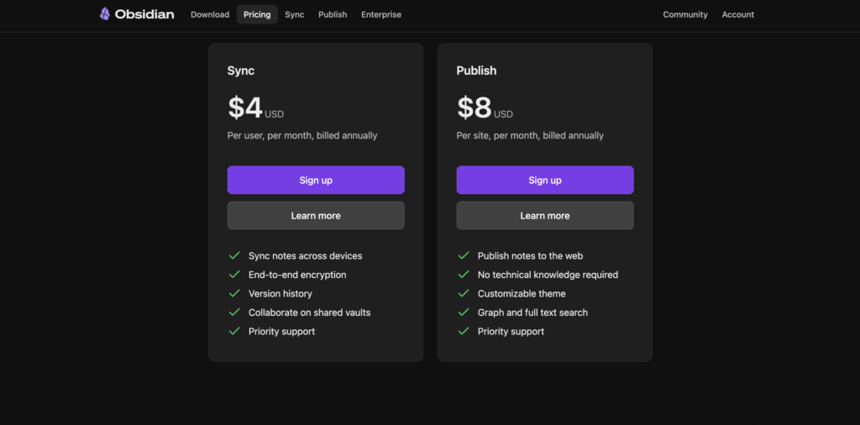Screen dimensions: 860x425
Task: Click the Sync card's Priority support checkmark
Action: pos(235,331)
